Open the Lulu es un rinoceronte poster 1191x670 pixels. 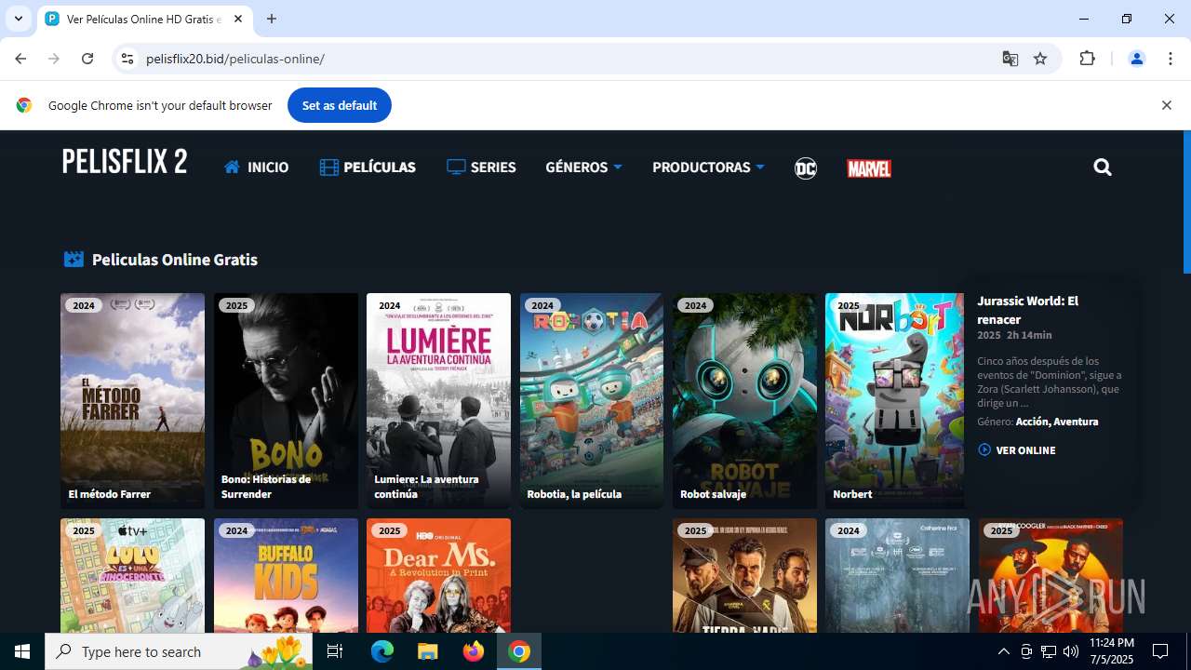coord(132,575)
